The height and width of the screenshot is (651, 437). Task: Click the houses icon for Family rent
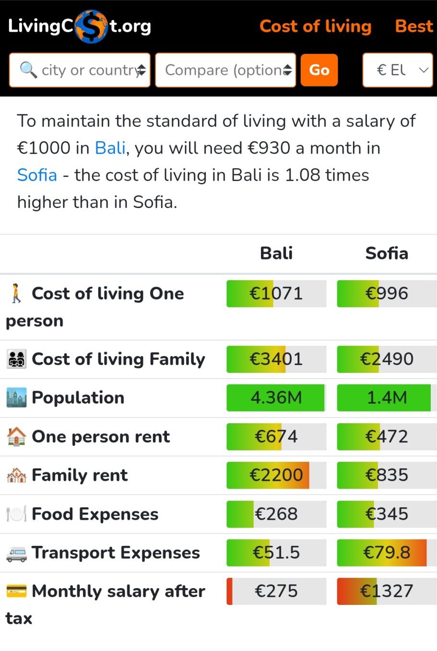coord(16,475)
